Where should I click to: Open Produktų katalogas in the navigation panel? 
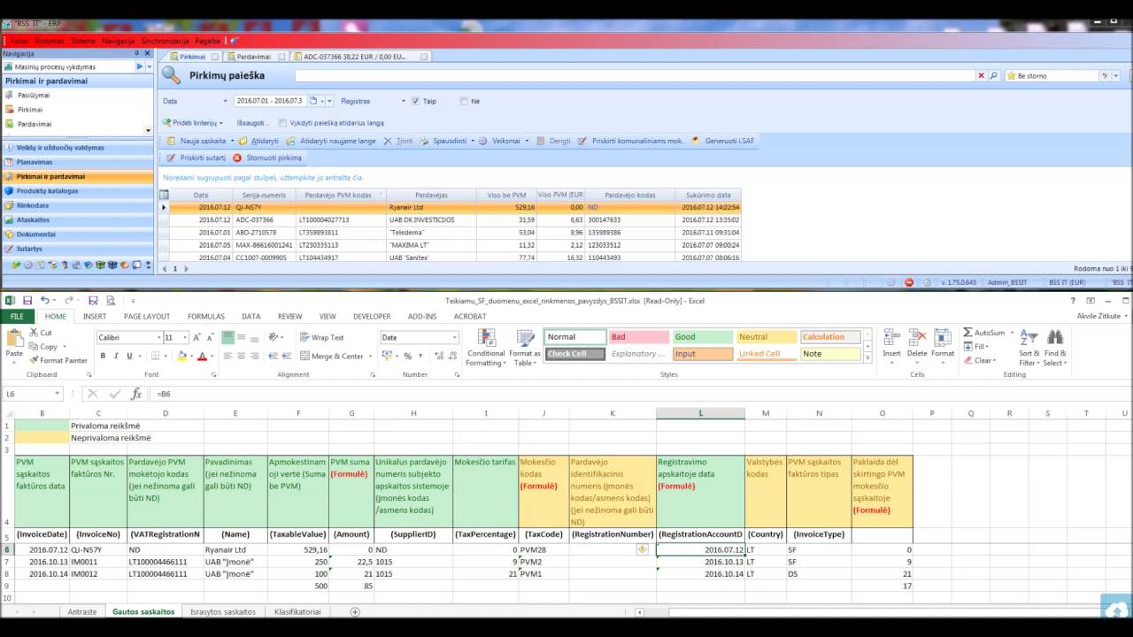coord(77,191)
